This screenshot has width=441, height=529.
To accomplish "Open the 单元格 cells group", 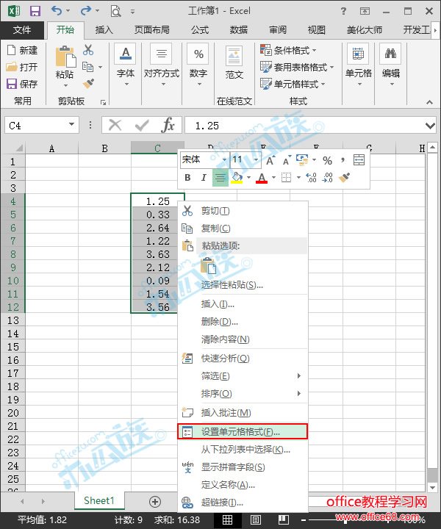I will click(359, 64).
